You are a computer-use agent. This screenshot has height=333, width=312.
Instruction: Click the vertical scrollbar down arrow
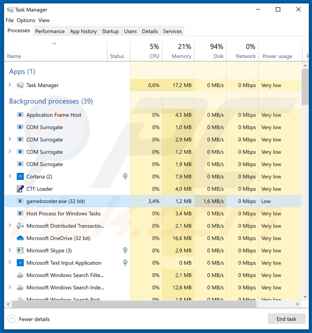305,297
